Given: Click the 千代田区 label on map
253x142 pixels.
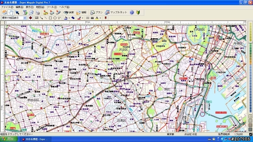Looking at the screenshot, I should (199, 30).
